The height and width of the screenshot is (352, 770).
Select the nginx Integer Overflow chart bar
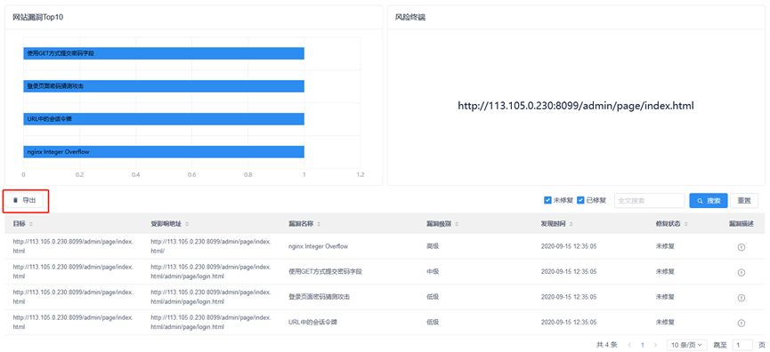click(164, 152)
